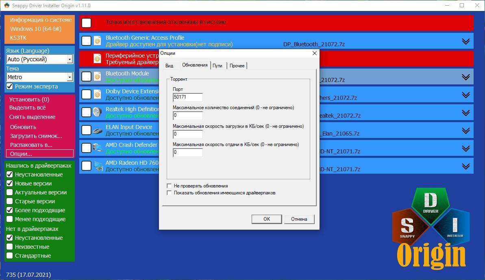Click the maximum download speed field
485x280 pixels.
(188, 134)
